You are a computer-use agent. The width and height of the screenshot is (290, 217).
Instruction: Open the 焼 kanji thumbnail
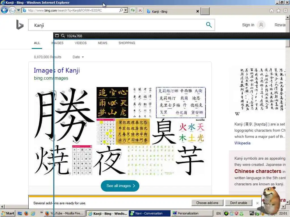coord(52,160)
